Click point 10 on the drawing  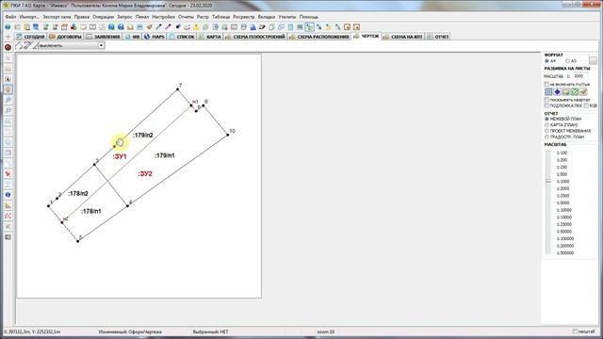pos(228,135)
